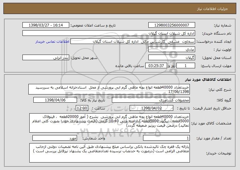
Task: Click the days remaining field showing 1
Action: (186, 66)
